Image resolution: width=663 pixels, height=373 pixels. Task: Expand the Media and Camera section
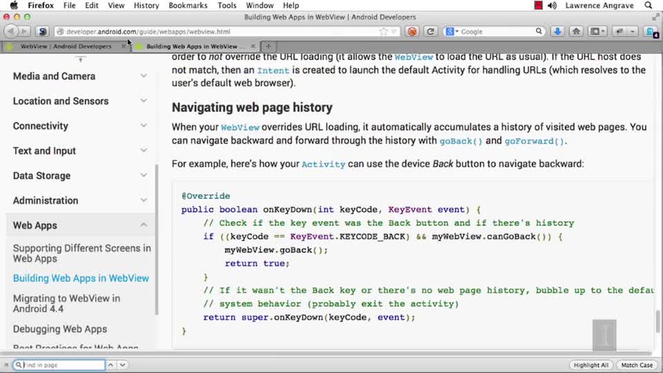[x=144, y=76]
